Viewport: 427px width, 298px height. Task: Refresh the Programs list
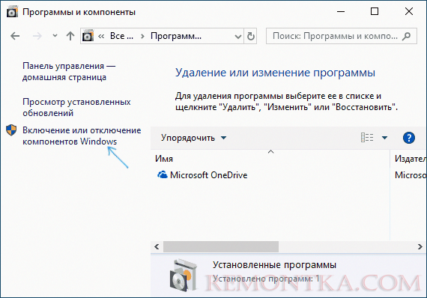click(250, 36)
